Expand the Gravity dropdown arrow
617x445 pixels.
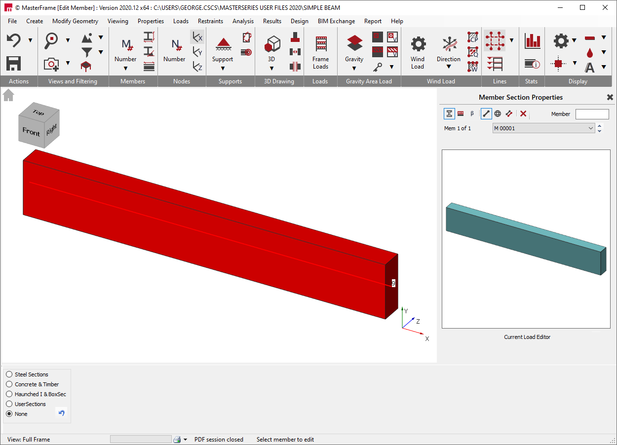pos(354,68)
